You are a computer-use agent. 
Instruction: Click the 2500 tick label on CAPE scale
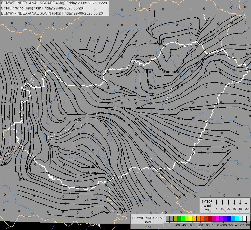[231, 225]
